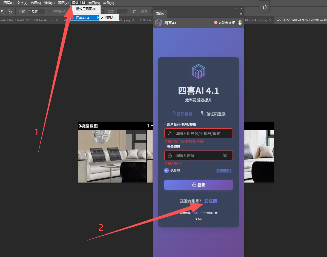Click the 四喜AI cube logo in header
This screenshot has height=257, width=327.
(159, 23)
